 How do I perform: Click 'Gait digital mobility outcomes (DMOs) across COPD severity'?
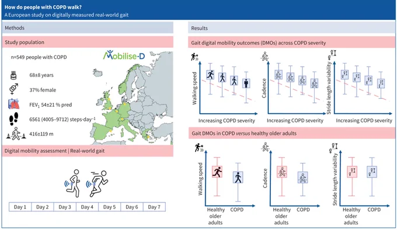259,43
